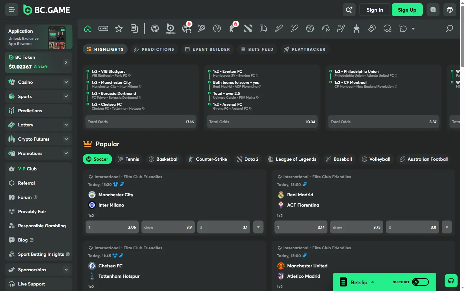This screenshot has width=465, height=291.
Task: Expand the Crypto Futures chevron
Action: pos(66,139)
